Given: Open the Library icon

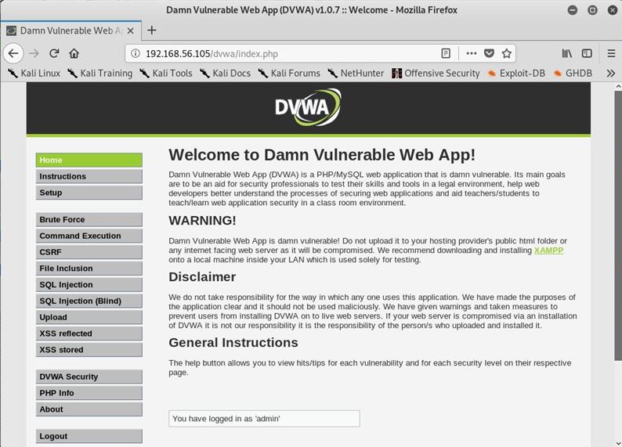Looking at the screenshot, I should (x=567, y=53).
